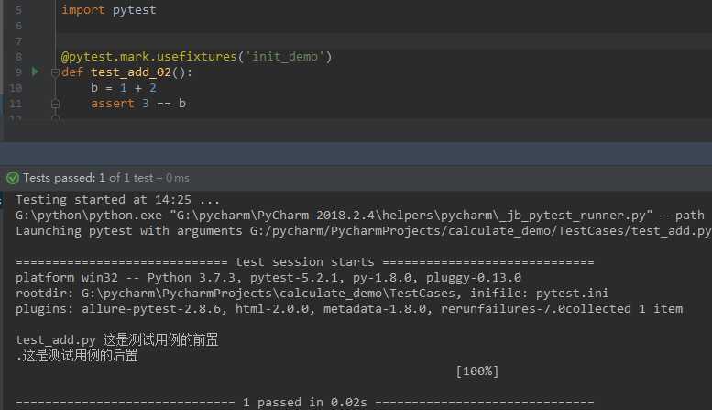Click the 'b = 1 + 2' statement
This screenshot has width=712, height=410.
tap(124, 88)
